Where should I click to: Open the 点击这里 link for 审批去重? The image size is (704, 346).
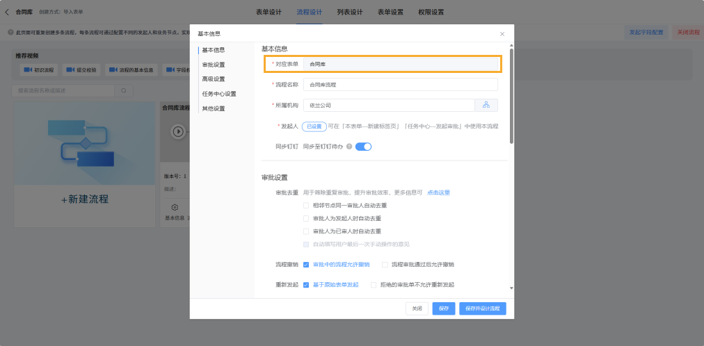pyautogui.click(x=439, y=192)
